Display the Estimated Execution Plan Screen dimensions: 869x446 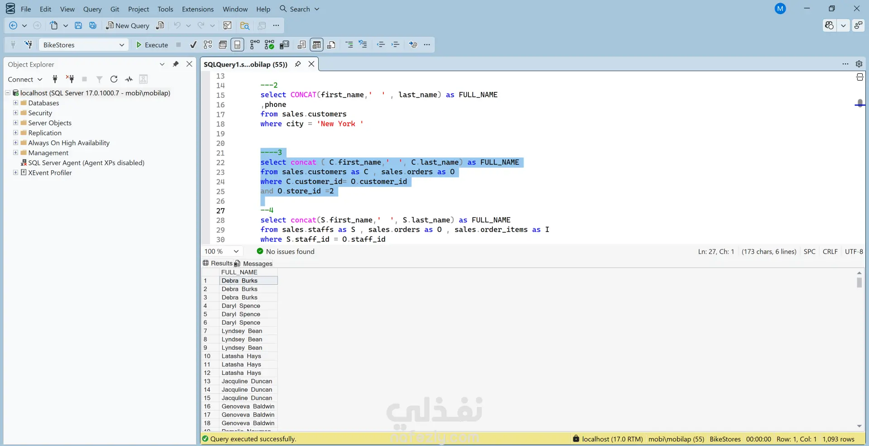208,44
